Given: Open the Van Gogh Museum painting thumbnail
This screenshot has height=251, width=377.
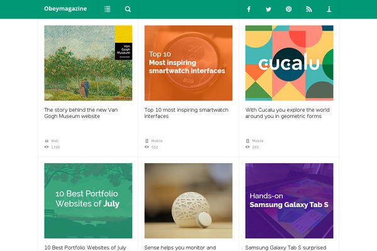Looking at the screenshot, I should [88, 63].
